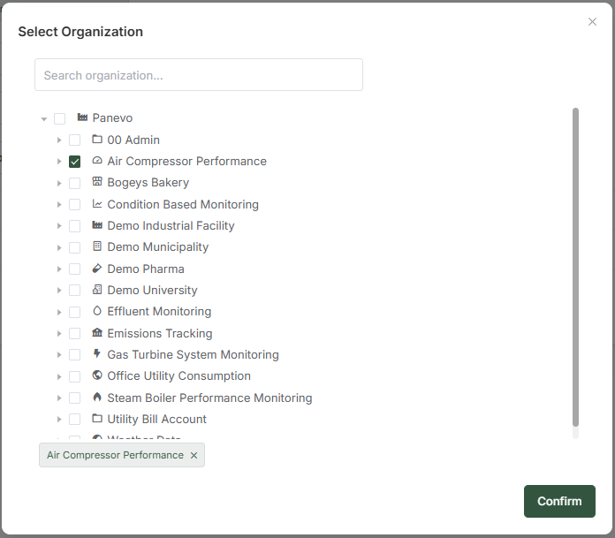Expand the Demo Municipality node
The image size is (615, 538).
[x=59, y=247]
